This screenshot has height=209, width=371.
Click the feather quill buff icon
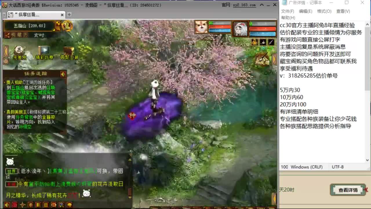pyautogui.click(x=271, y=42)
